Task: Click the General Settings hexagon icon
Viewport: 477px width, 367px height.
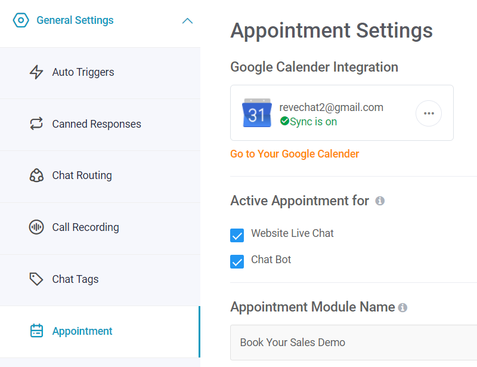Action: coord(21,20)
